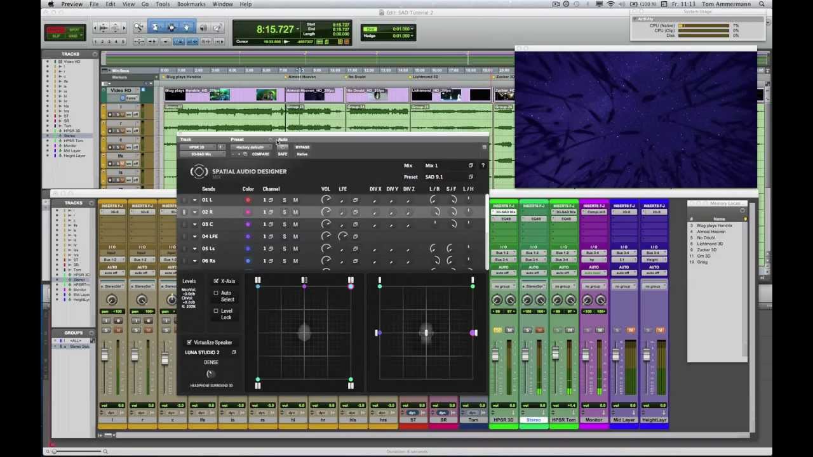Click the SAFE button in plugin header

point(283,154)
